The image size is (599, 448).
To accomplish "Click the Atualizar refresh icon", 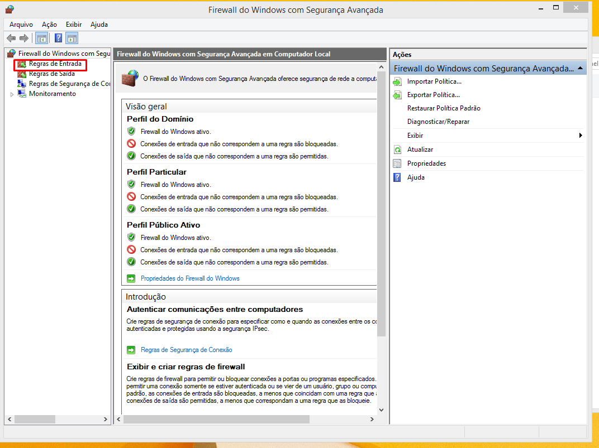I will pos(397,150).
